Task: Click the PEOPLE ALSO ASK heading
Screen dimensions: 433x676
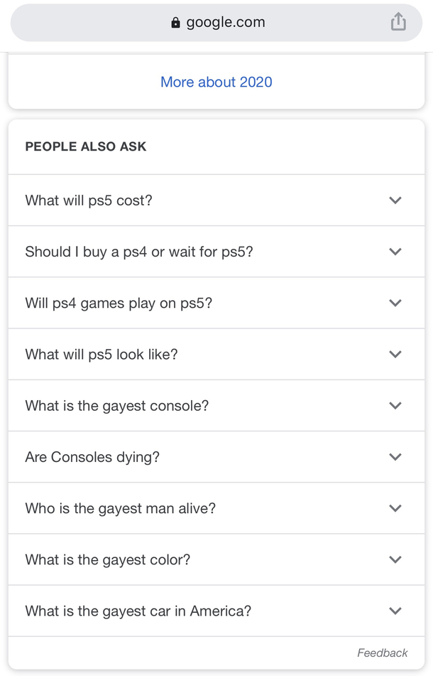Action: [x=86, y=146]
